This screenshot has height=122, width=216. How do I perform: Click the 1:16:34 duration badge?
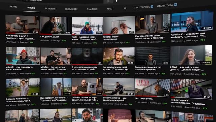[205, 63]
